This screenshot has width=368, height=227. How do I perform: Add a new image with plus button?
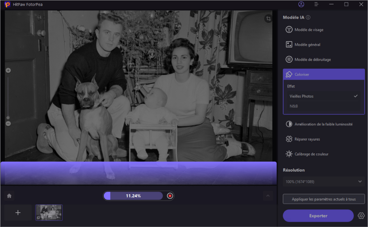pos(18,213)
